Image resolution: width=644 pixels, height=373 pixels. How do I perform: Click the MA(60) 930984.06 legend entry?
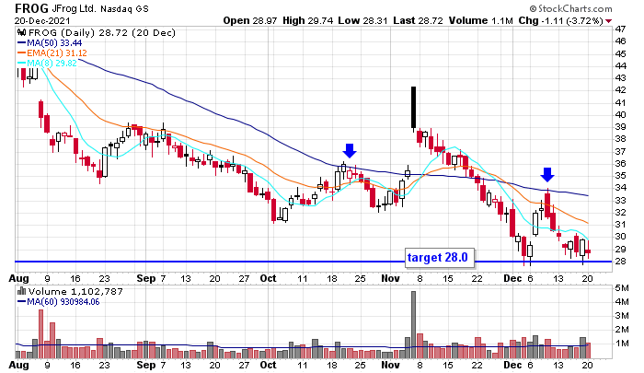tap(58, 302)
